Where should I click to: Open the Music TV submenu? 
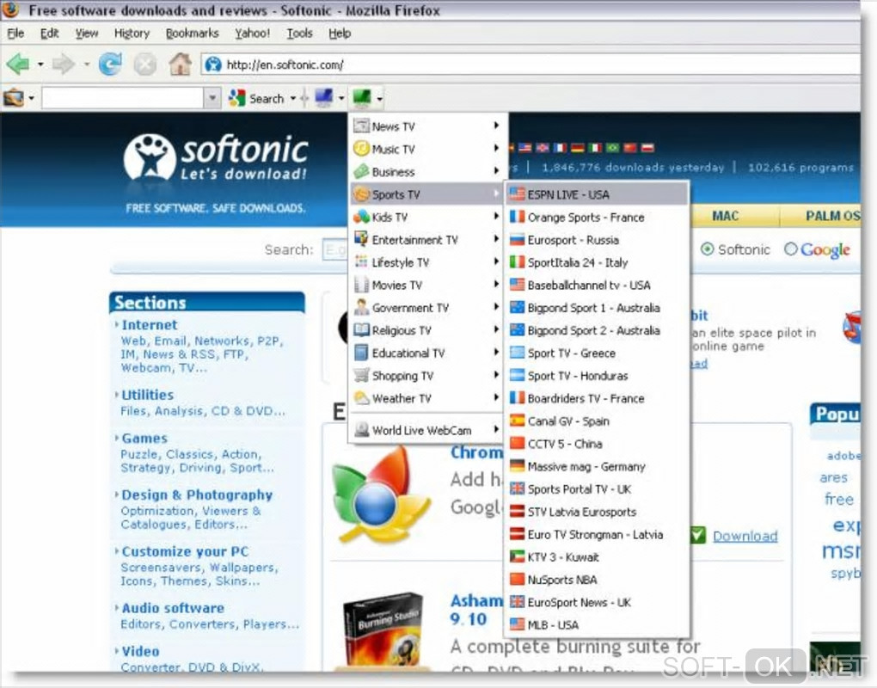pos(426,149)
